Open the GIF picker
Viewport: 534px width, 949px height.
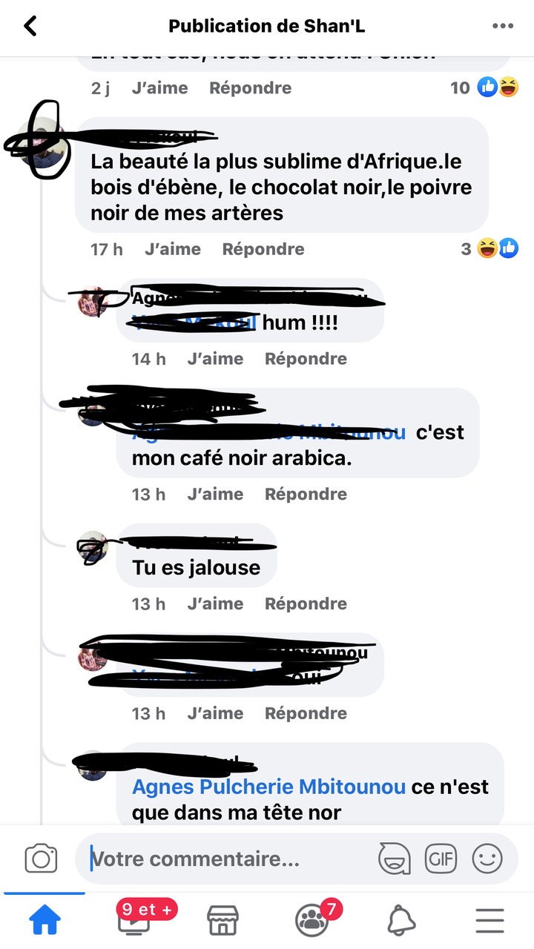click(441, 859)
